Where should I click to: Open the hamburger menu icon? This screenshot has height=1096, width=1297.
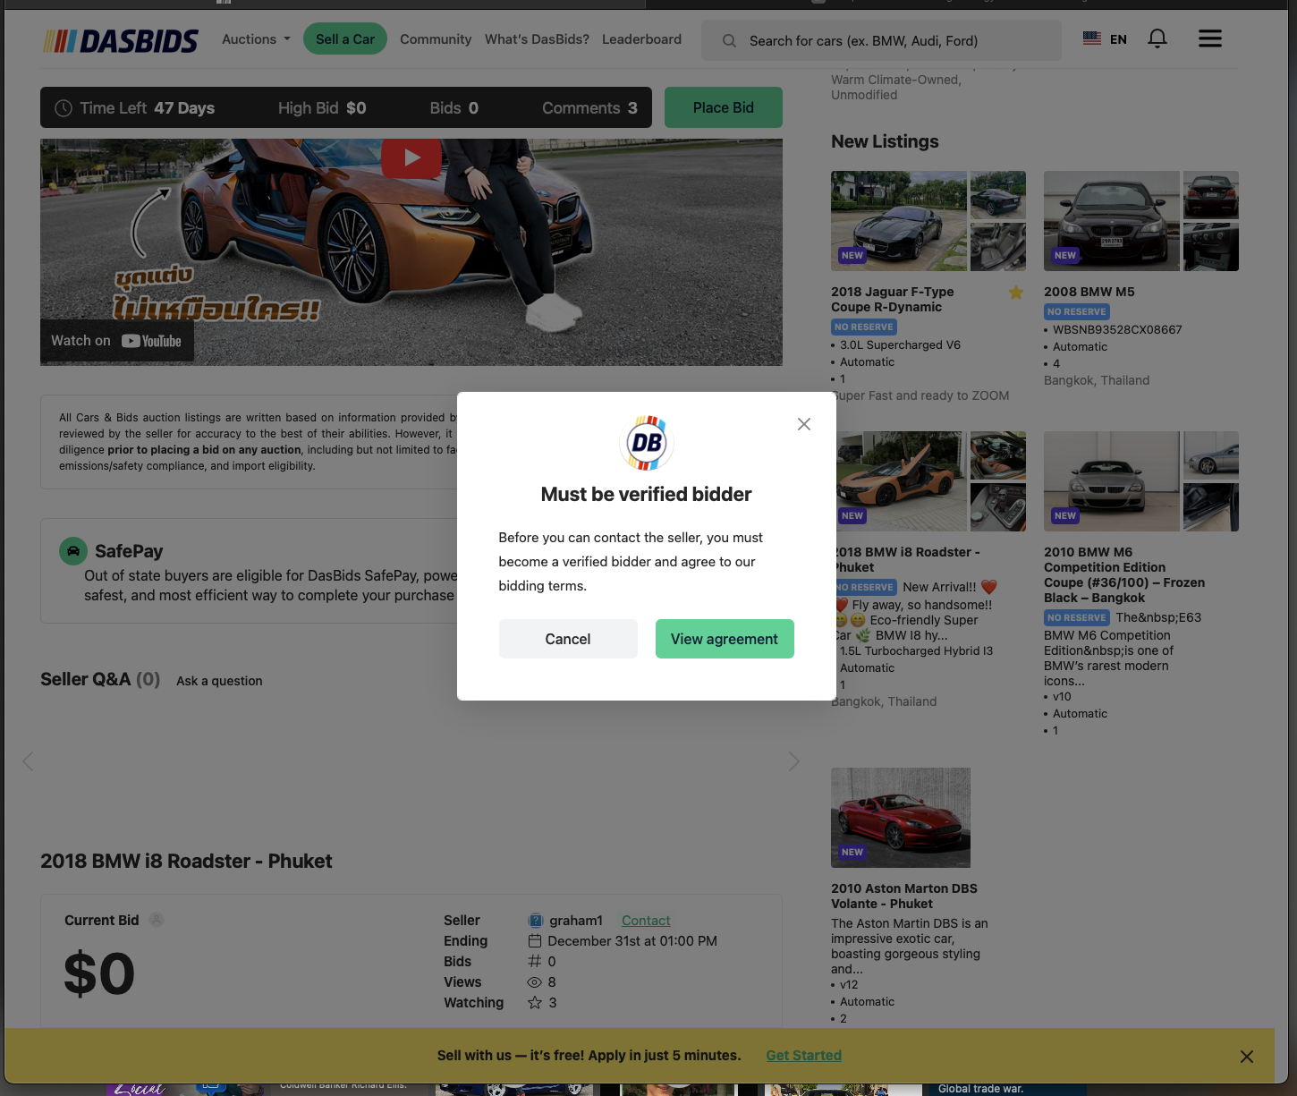[x=1209, y=38]
